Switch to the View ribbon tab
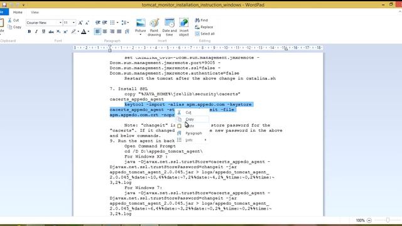Screen dimensions: 402x226 pos(35,12)
